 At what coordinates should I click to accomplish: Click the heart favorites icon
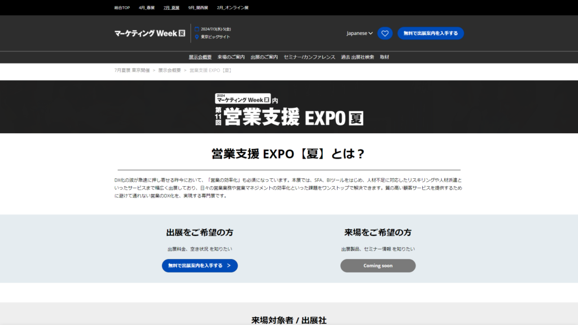[x=385, y=33]
